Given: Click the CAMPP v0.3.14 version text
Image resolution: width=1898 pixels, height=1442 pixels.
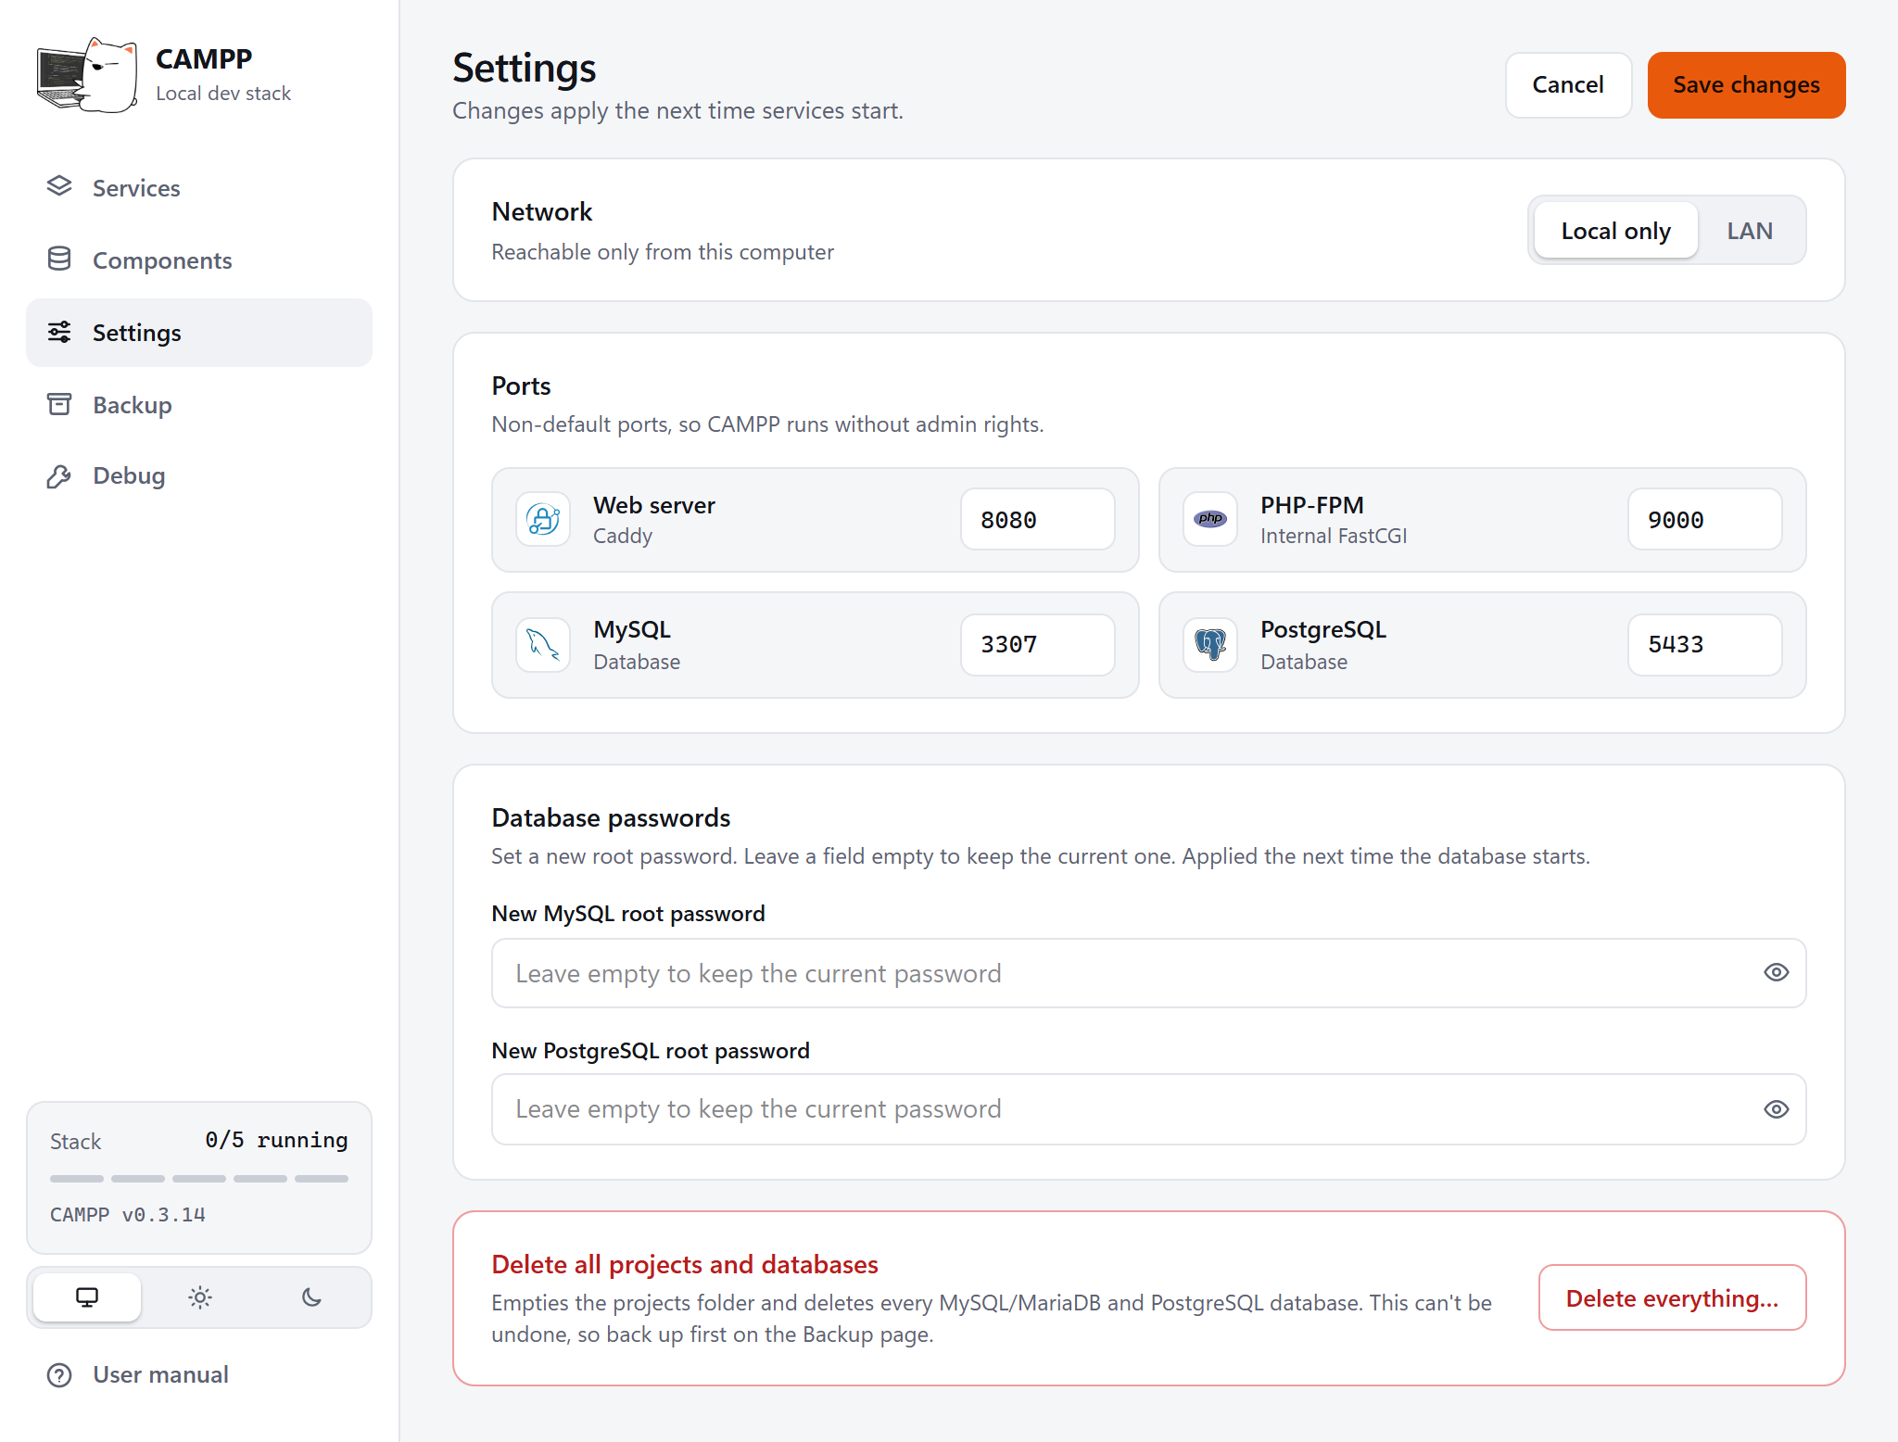Looking at the screenshot, I should click(128, 1214).
